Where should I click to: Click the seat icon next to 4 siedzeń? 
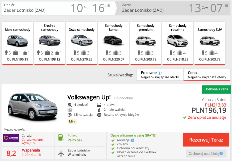tap(69, 104)
